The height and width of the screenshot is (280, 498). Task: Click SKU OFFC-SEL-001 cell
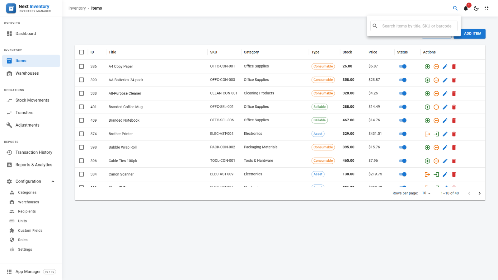coord(222,107)
